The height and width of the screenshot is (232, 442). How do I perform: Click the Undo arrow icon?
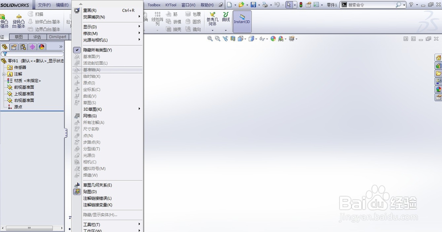pos(277,5)
